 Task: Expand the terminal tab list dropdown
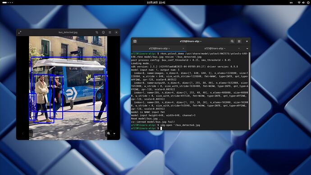(x=247, y=49)
